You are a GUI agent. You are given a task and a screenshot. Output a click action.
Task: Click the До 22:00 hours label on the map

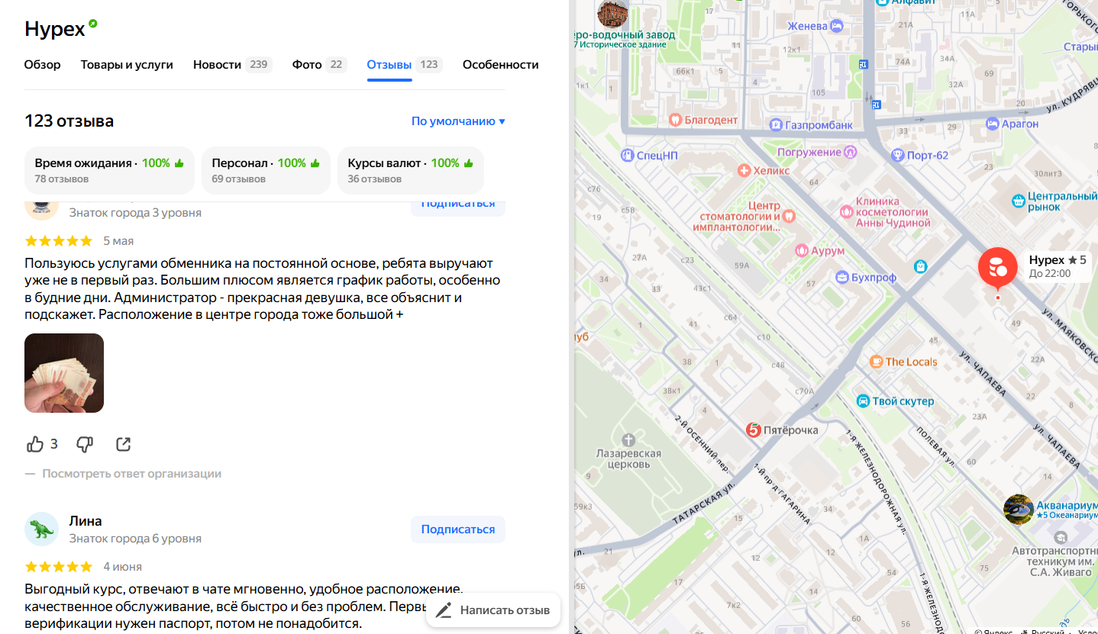(x=1050, y=273)
